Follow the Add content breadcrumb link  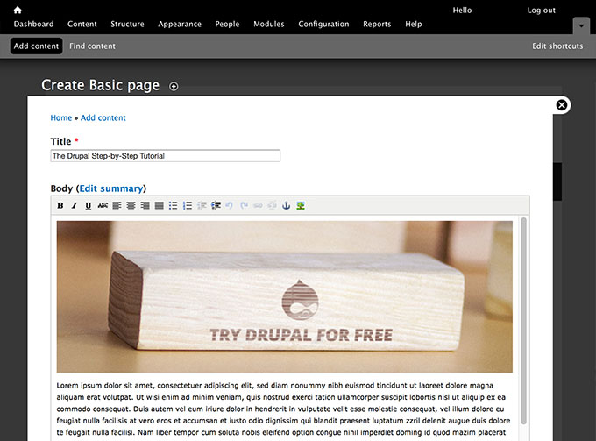[x=103, y=117]
